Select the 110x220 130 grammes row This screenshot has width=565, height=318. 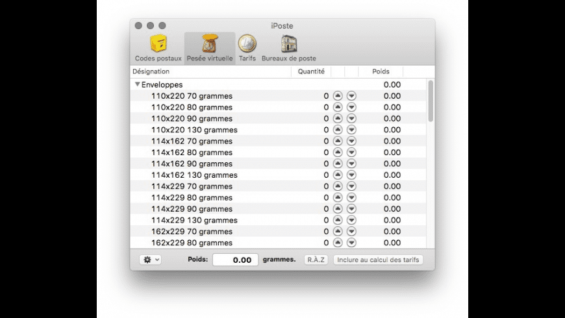[278, 130]
